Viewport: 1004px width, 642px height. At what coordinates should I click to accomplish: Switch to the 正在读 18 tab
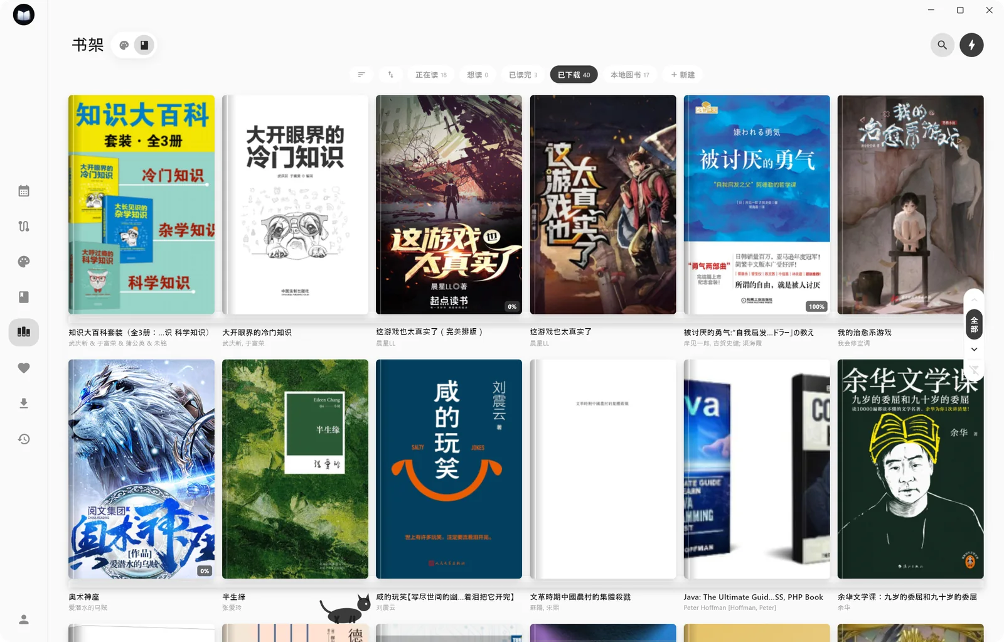click(x=431, y=75)
